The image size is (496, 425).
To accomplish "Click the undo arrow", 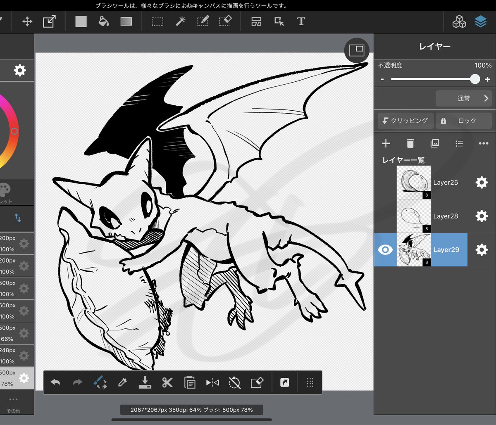I will point(55,382).
